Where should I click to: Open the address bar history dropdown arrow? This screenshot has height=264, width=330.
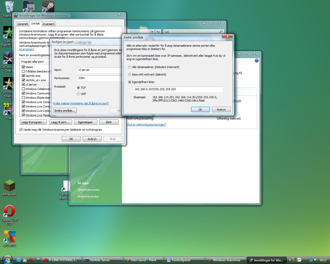point(152,32)
